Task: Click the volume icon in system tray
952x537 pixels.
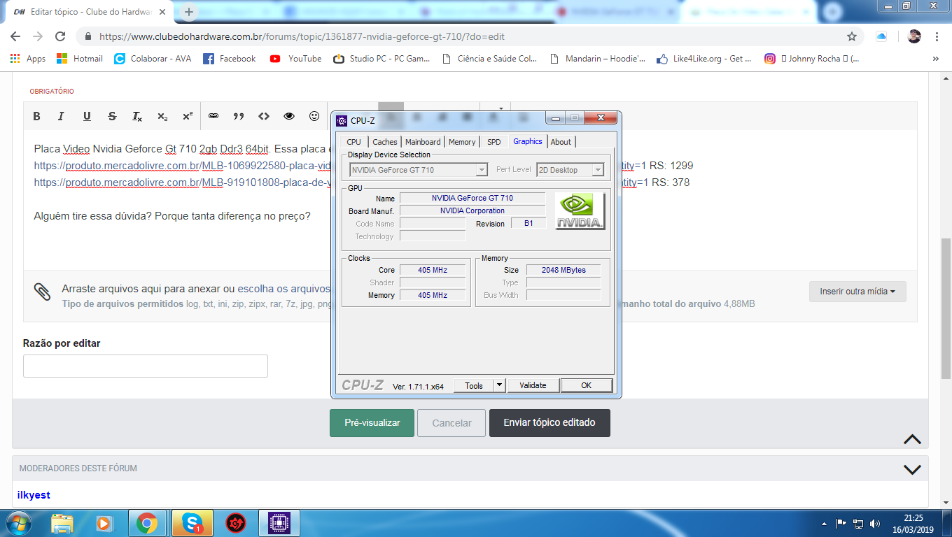Action: [x=875, y=523]
